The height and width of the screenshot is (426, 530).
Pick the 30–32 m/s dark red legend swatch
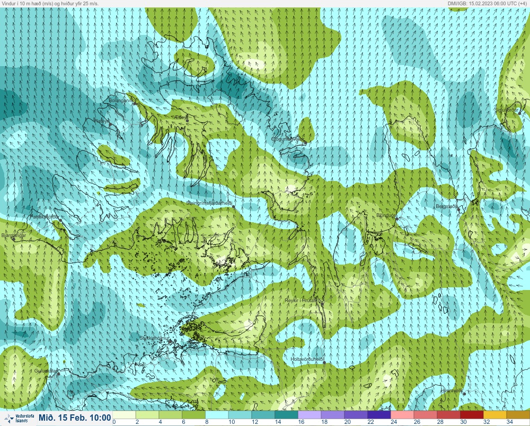click(x=472, y=414)
